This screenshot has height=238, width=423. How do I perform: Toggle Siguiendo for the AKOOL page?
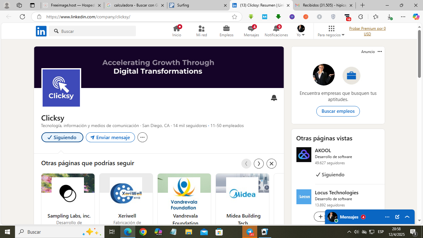[x=330, y=174]
